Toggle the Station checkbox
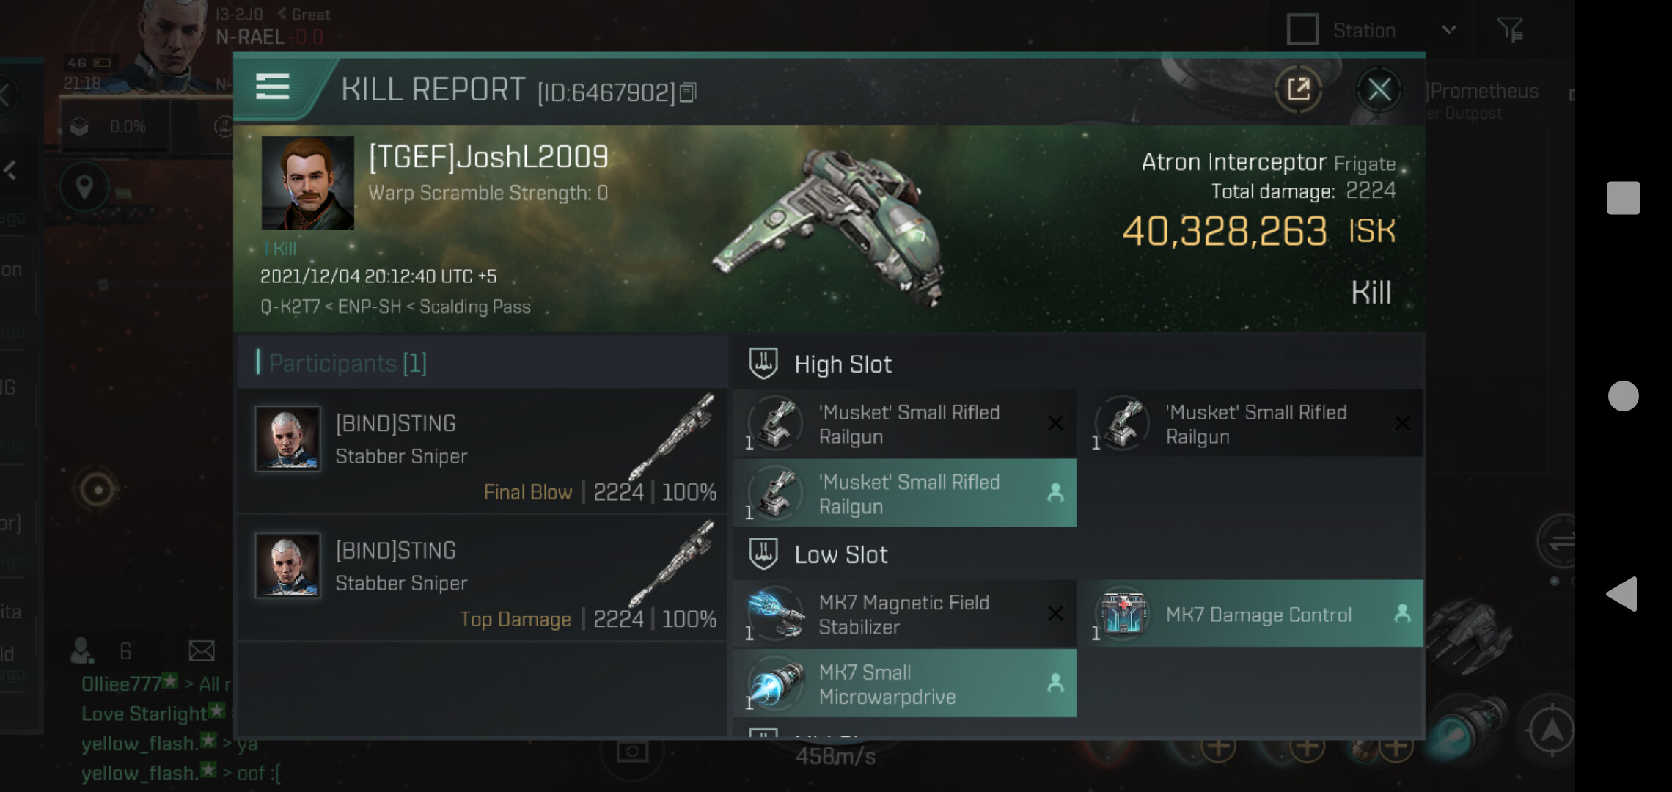The image size is (1672, 792). (x=1302, y=30)
